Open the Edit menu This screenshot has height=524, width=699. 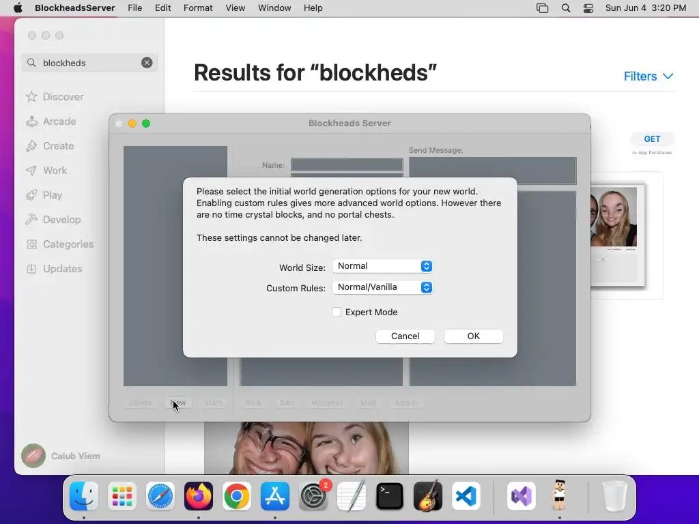click(x=162, y=8)
